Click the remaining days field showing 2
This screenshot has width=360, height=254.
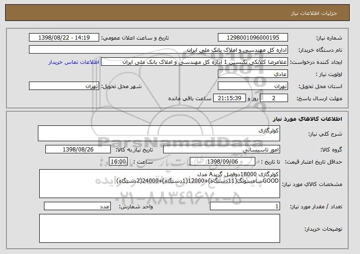pos(274,98)
